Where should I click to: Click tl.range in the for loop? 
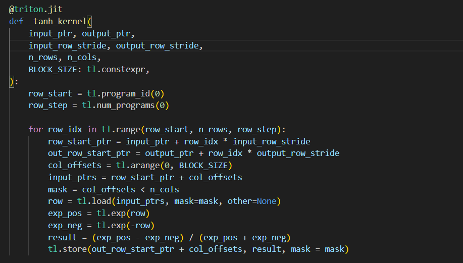(121, 129)
